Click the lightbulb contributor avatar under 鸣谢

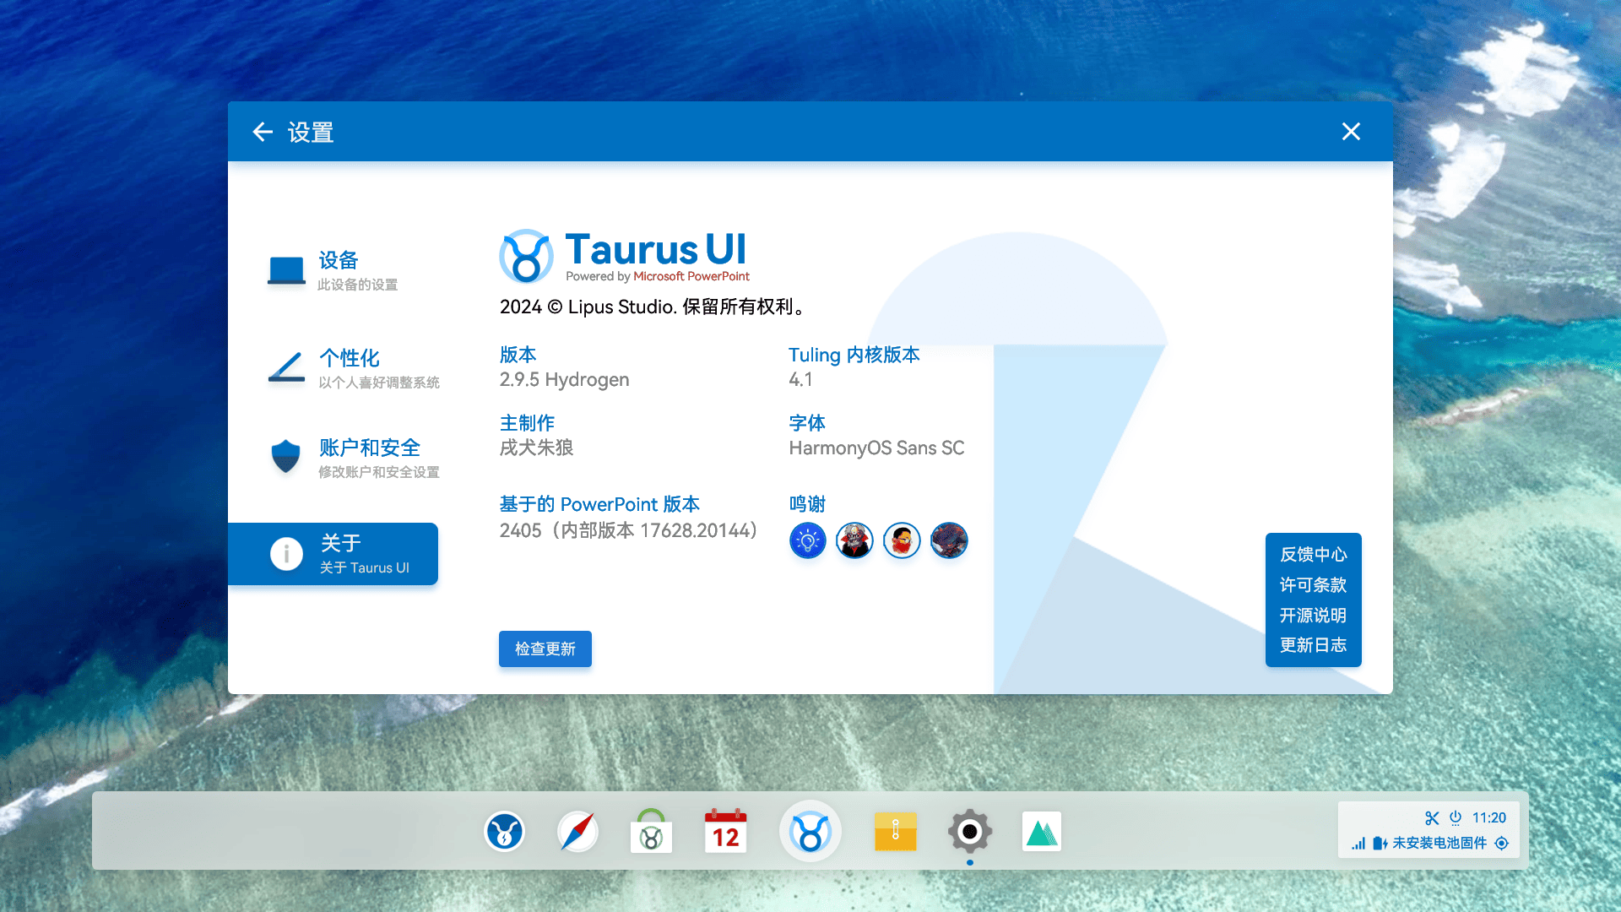click(807, 540)
